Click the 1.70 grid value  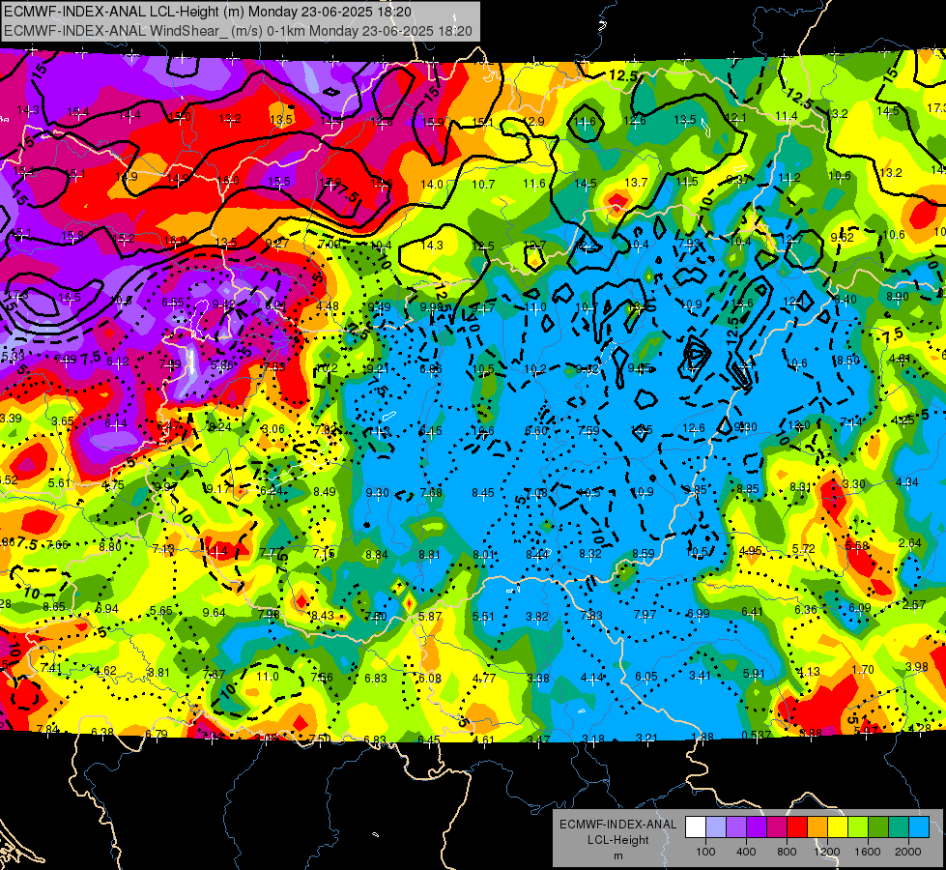(863, 669)
